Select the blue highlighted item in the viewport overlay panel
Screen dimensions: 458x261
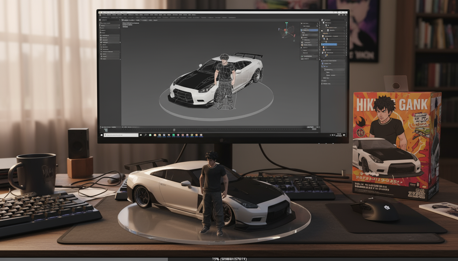coord(309,30)
